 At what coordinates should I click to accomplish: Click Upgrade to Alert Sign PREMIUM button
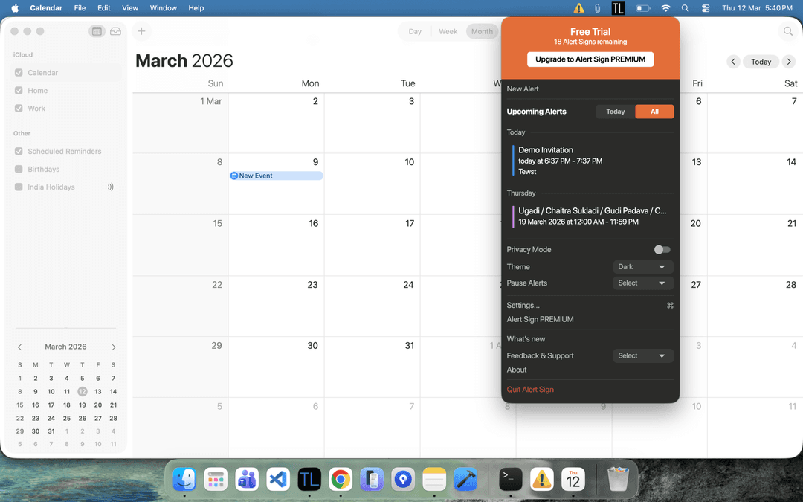[590, 59]
